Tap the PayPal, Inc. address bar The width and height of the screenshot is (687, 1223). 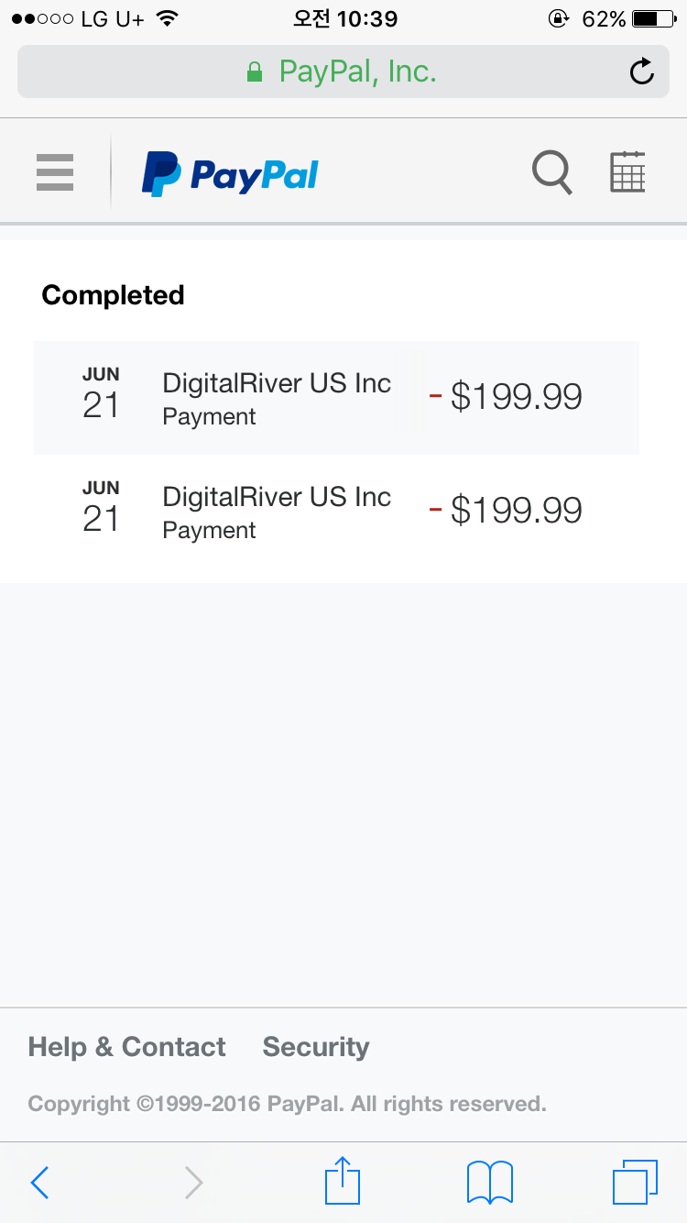[357, 72]
